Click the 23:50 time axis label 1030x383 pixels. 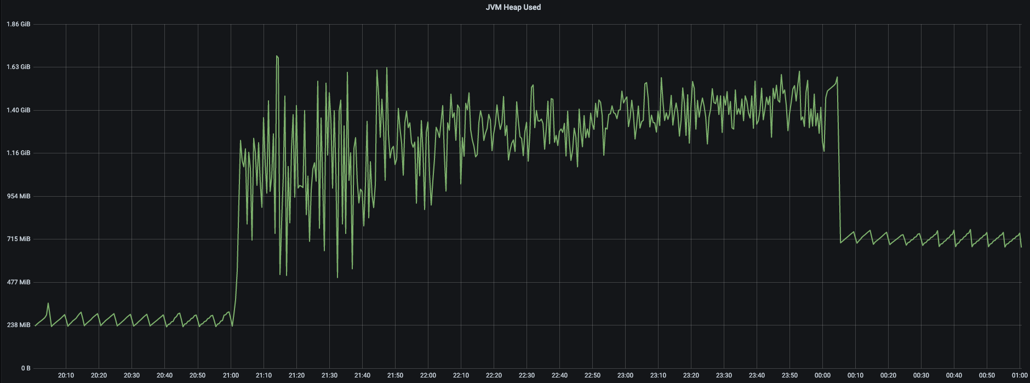pyautogui.click(x=789, y=375)
